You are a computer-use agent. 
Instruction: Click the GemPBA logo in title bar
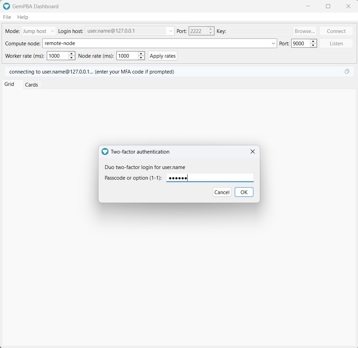(x=7, y=7)
